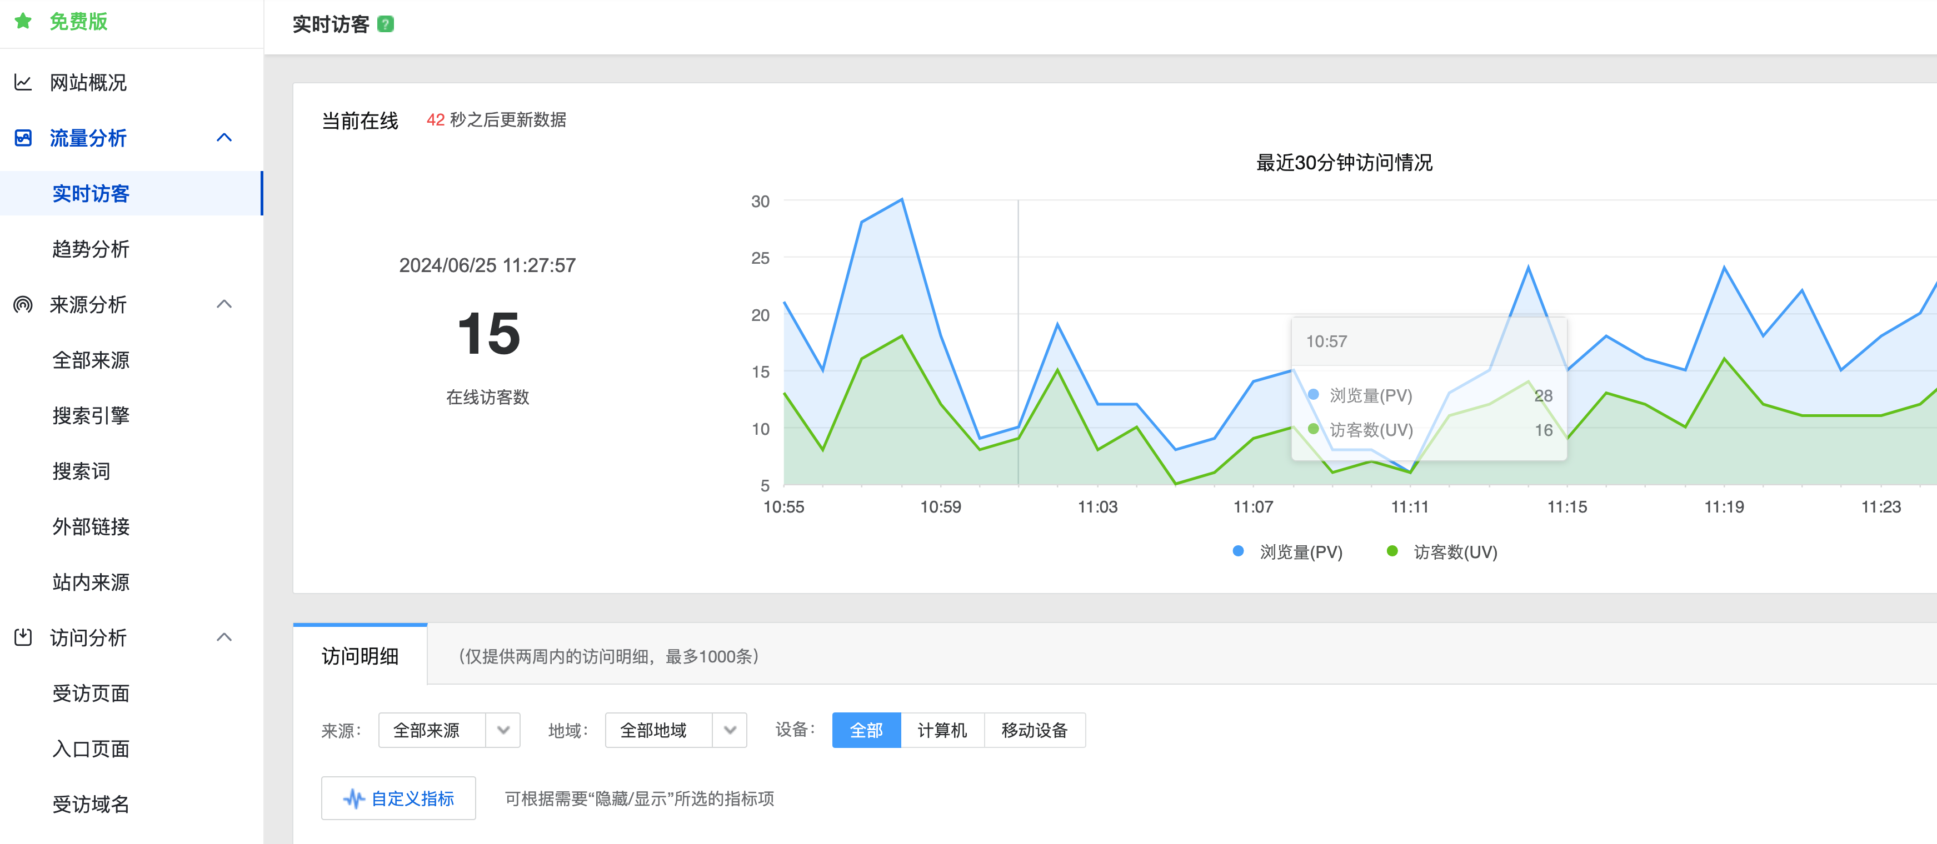The height and width of the screenshot is (844, 1937).
Task: Click the green star free-version icon
Action: coord(23,21)
